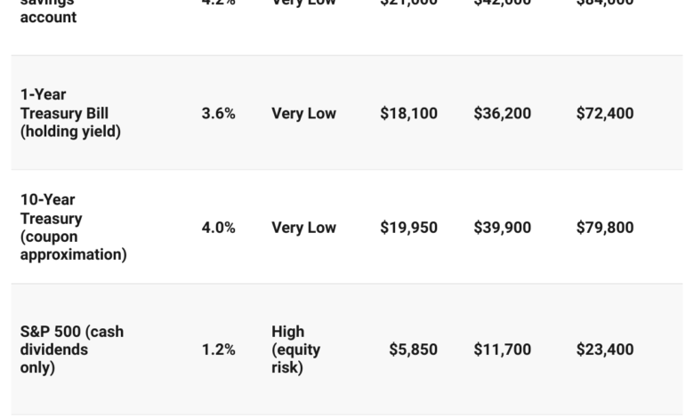This screenshot has height=418, width=694.
Task: Select the $79,800 amount
Action: (605, 227)
